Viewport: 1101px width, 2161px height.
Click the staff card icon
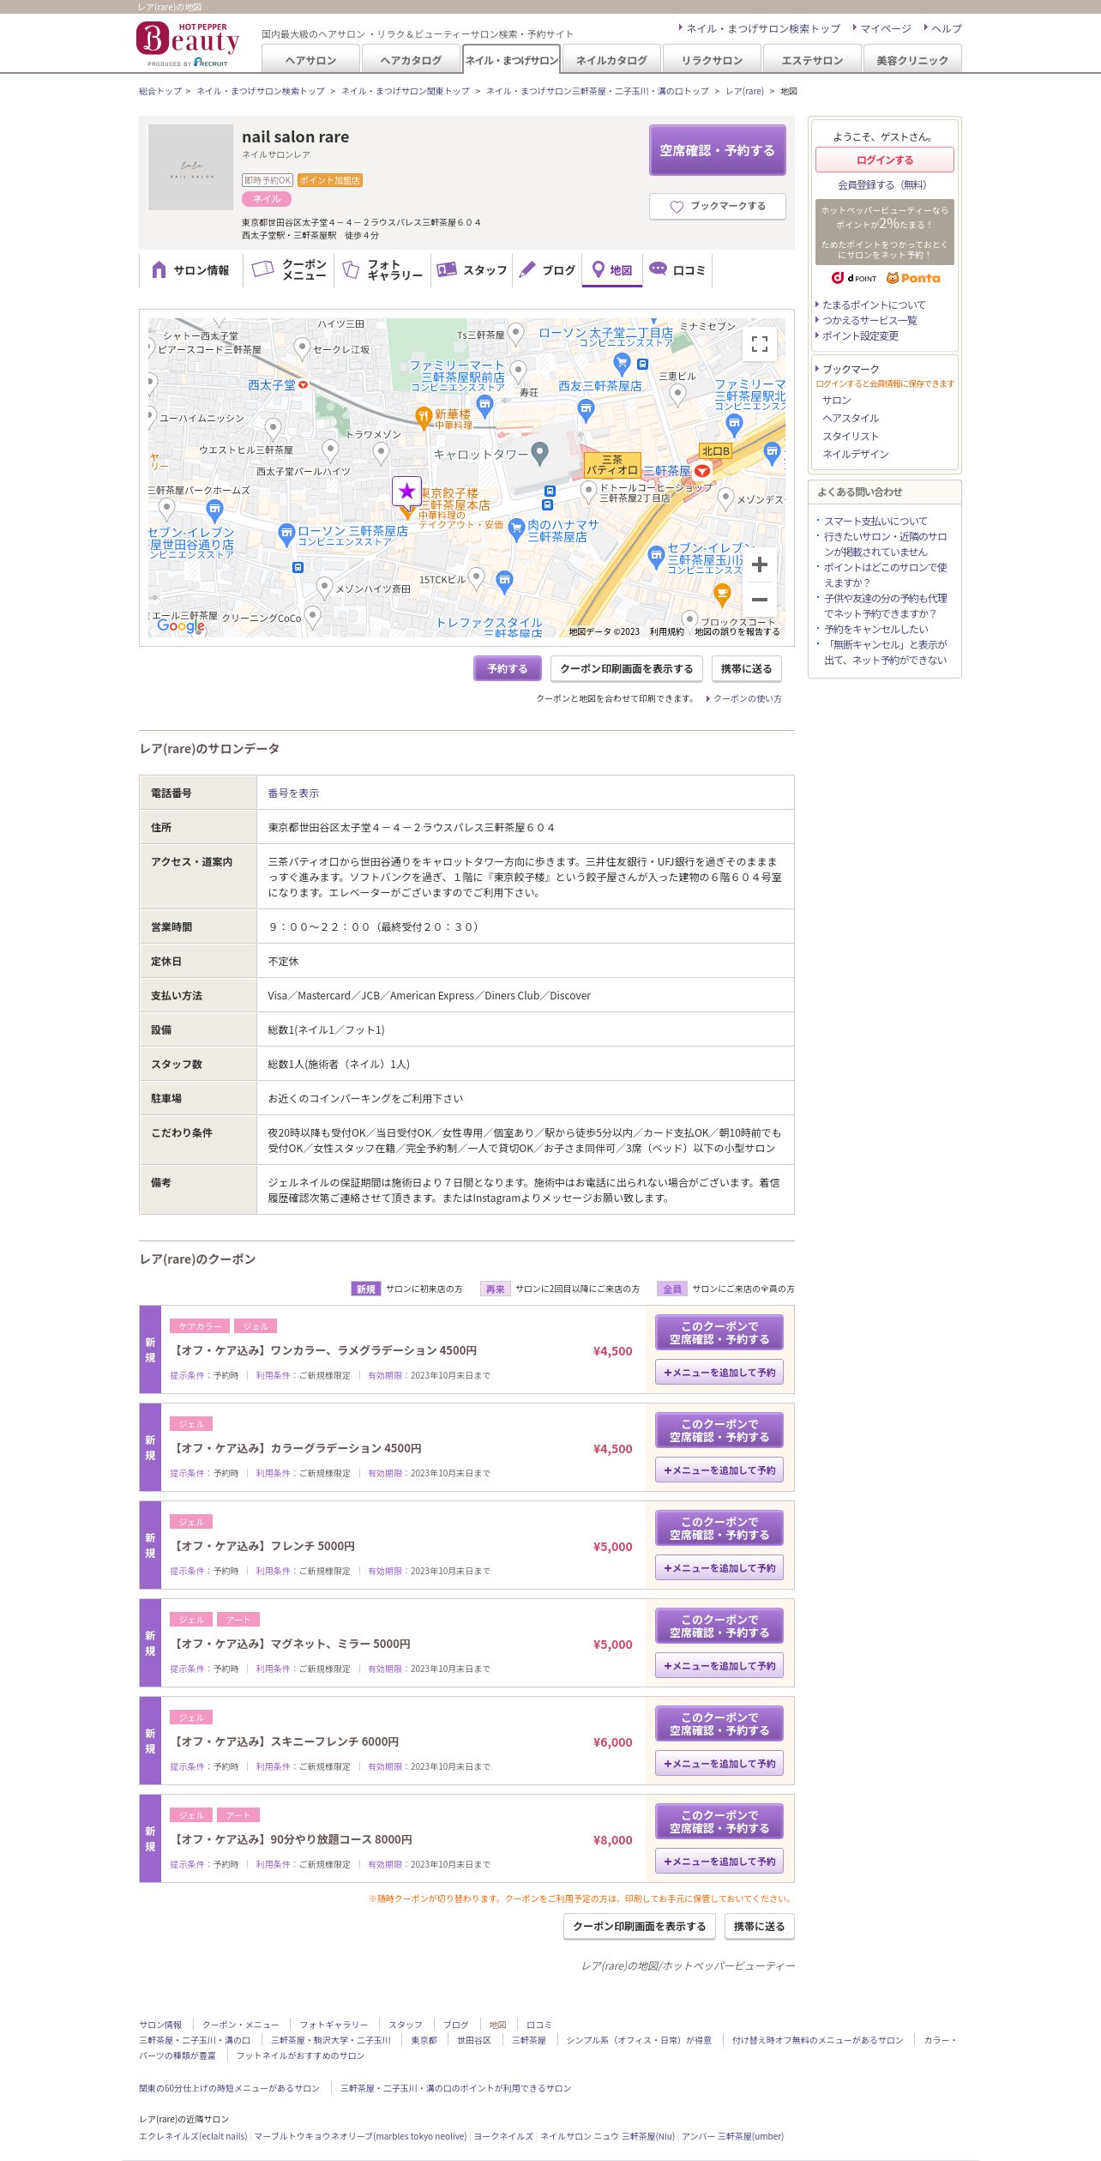pyautogui.click(x=447, y=269)
